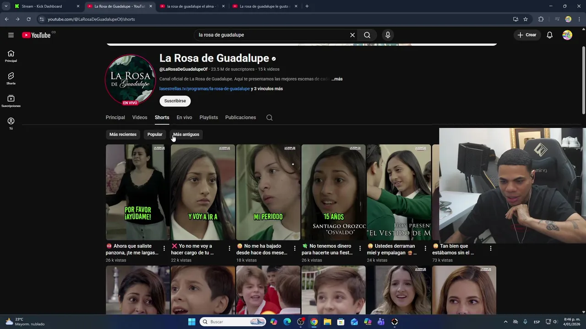Open the weather widget on the taskbar
The image size is (586, 329).
[x=25, y=322]
